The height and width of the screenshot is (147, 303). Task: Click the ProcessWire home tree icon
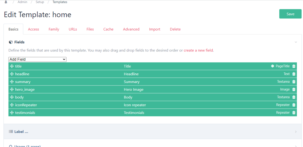click(x=6, y=2)
